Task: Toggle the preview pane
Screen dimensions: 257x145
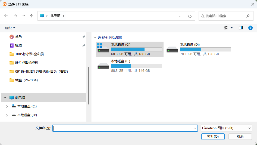Action: click(241, 28)
